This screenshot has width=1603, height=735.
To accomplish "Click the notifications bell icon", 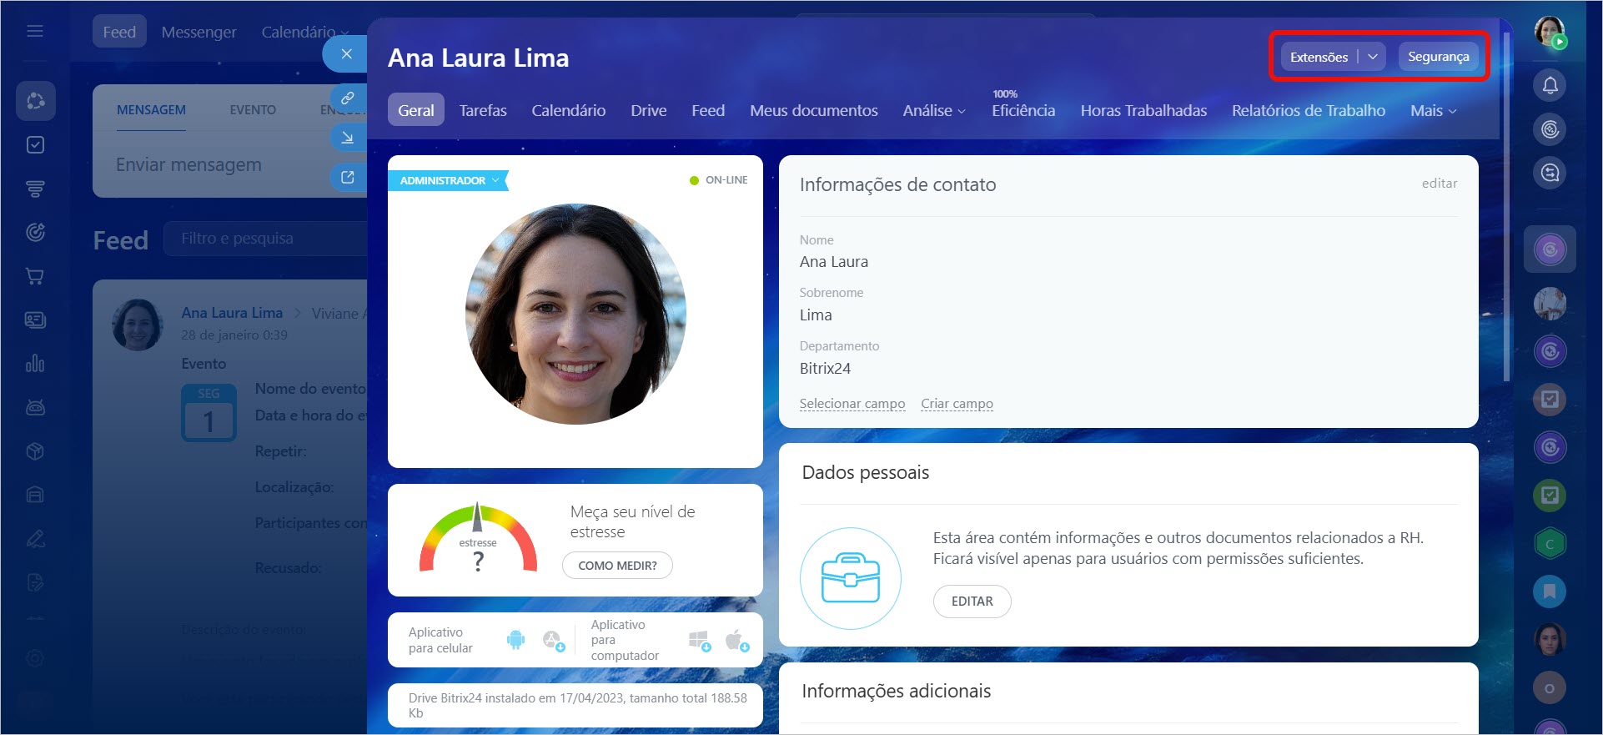I will [1550, 85].
